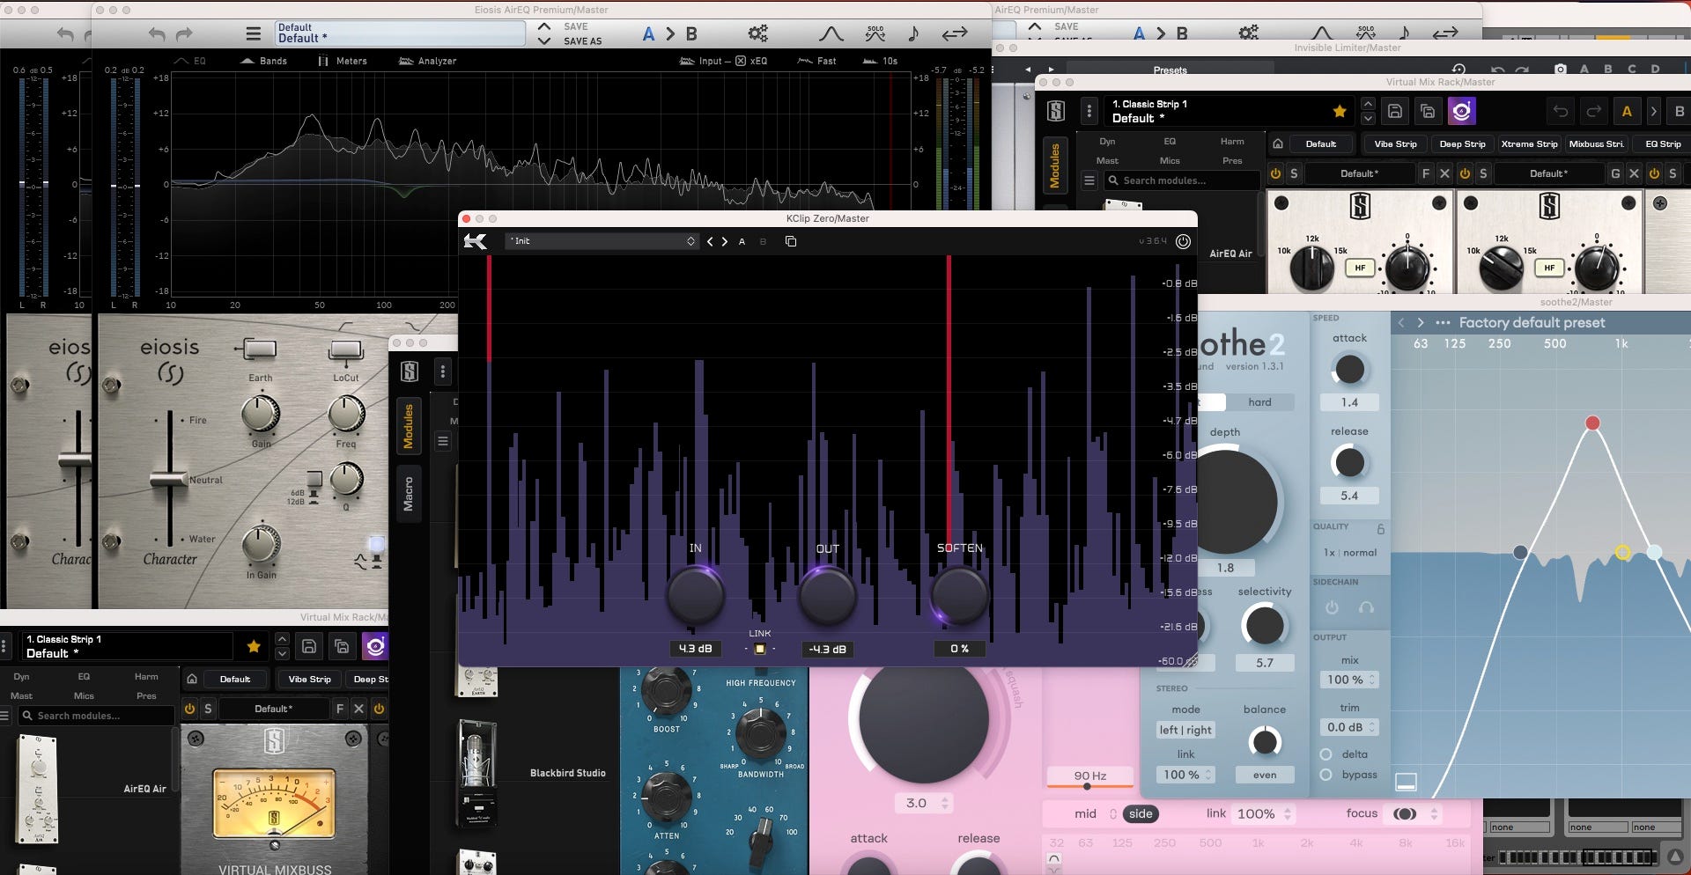Click the double-arrow resize icon in AirEQ toolbar
The height and width of the screenshot is (875, 1691).
coord(955,34)
